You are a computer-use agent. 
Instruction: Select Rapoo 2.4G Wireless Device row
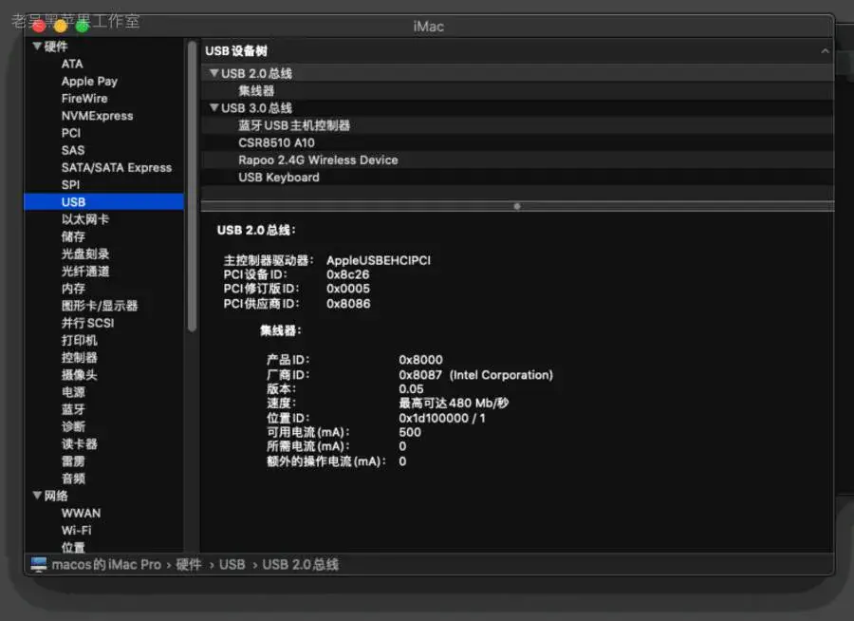517,160
